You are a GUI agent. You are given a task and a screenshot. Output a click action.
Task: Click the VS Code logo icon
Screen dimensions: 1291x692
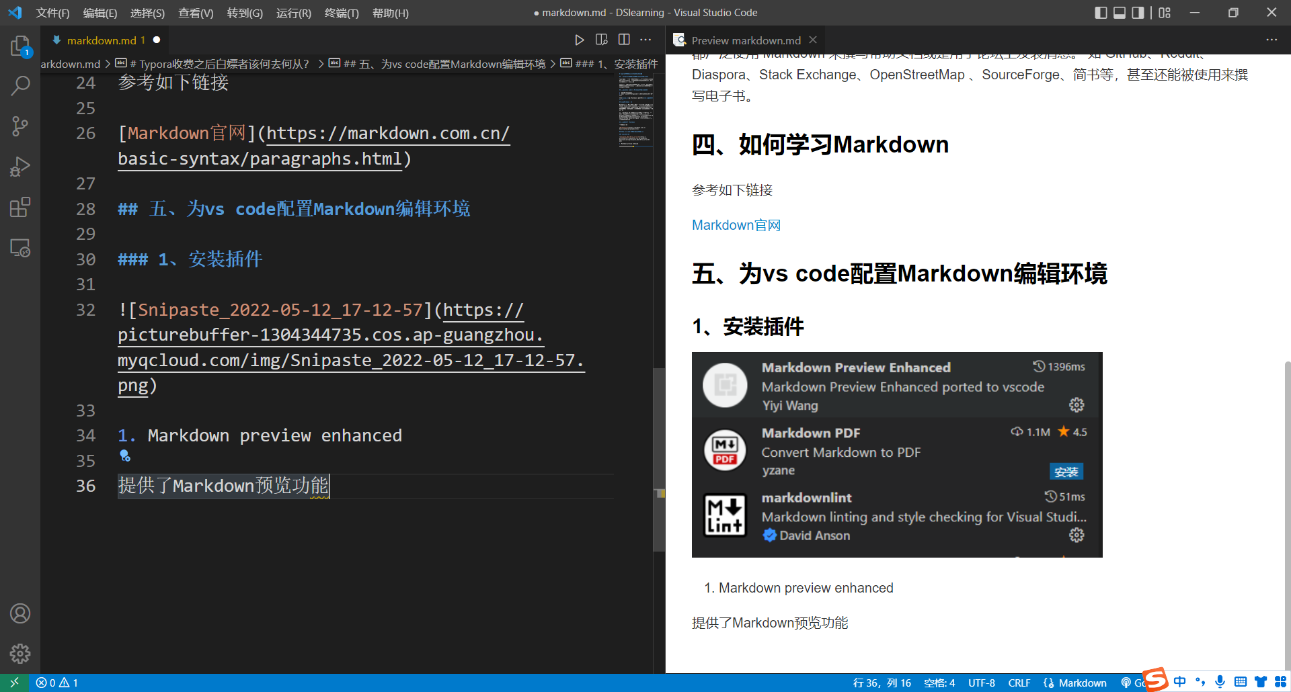click(x=15, y=13)
